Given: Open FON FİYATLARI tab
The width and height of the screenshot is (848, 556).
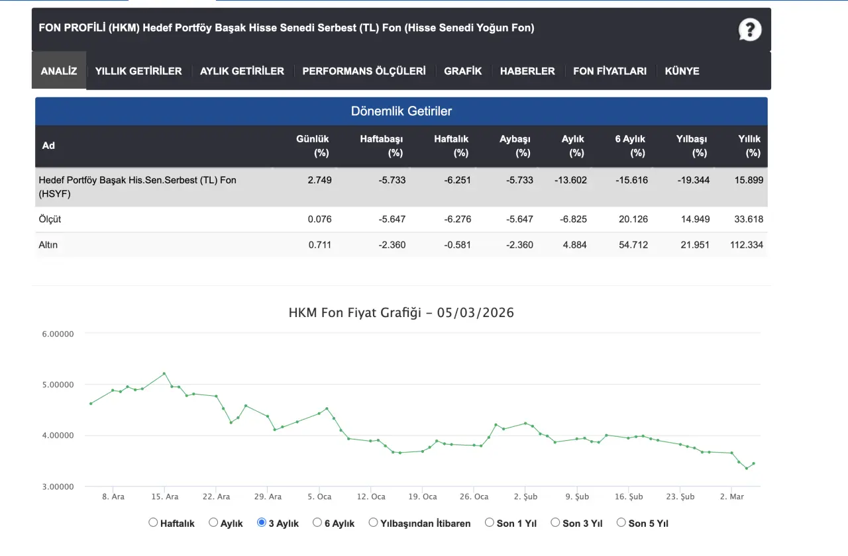Looking at the screenshot, I should (x=609, y=71).
